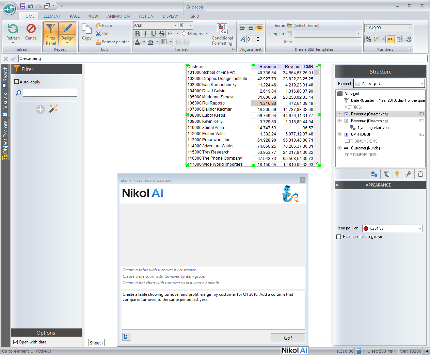Click the magic wand filter icon

(x=52, y=110)
